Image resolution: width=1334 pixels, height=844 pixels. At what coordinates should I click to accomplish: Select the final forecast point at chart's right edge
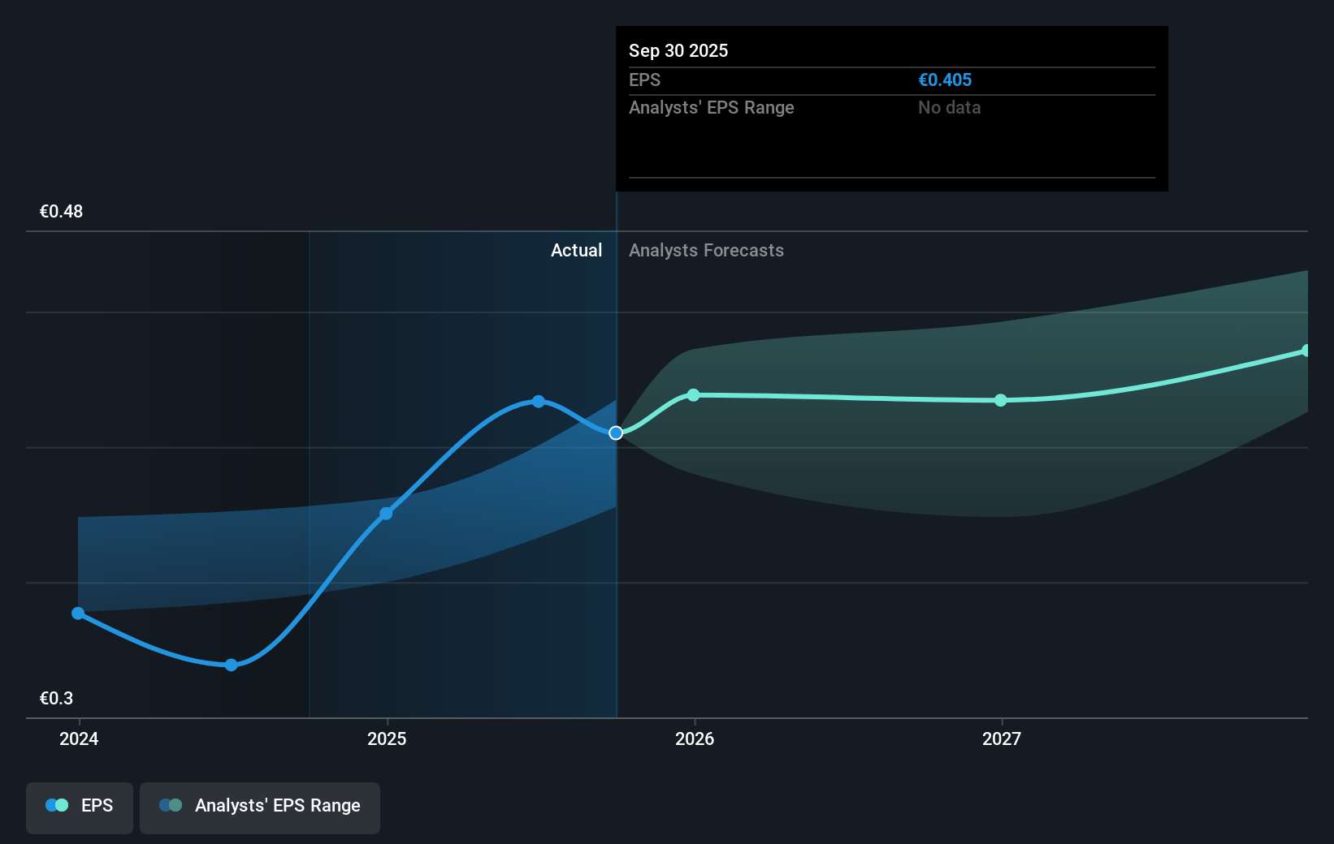pyautogui.click(x=1306, y=351)
